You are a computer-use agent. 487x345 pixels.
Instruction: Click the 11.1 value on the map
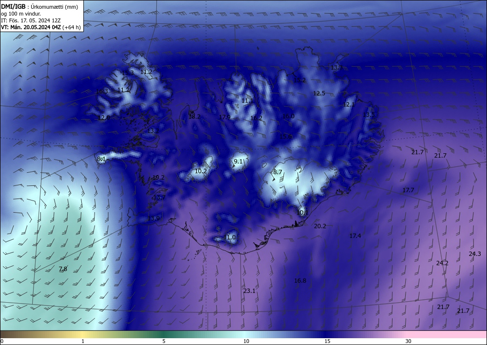(247, 101)
